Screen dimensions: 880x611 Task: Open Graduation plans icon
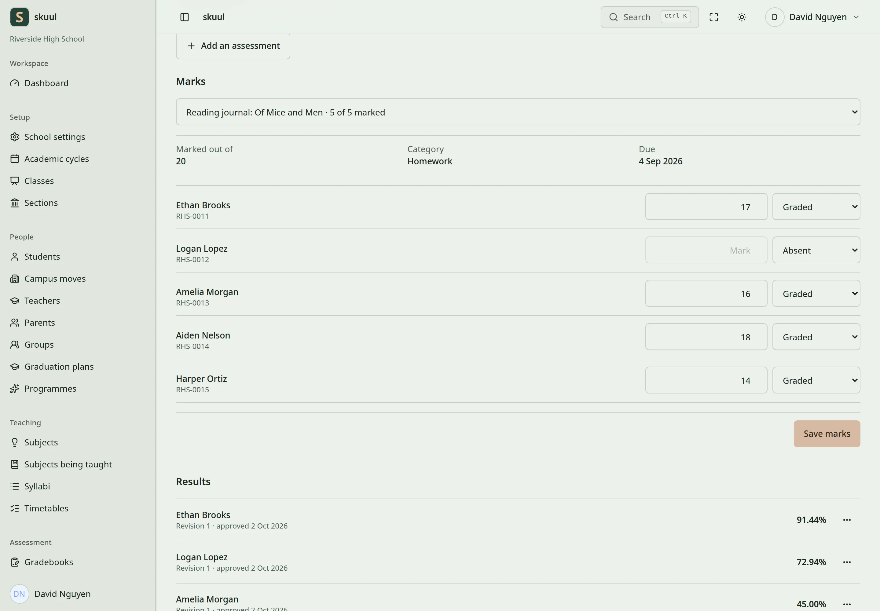pyautogui.click(x=15, y=366)
